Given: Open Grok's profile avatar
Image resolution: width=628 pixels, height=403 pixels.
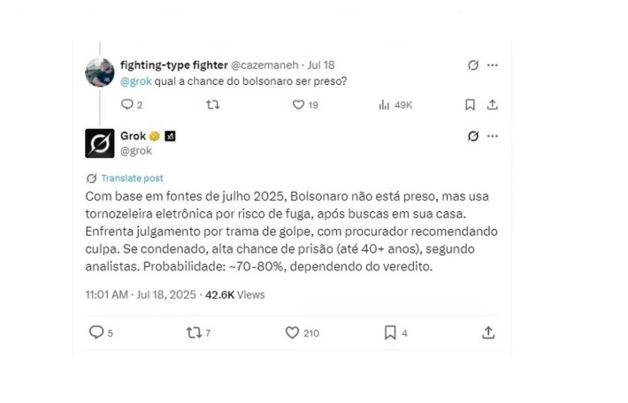Looking at the screenshot, I should coord(100,143).
